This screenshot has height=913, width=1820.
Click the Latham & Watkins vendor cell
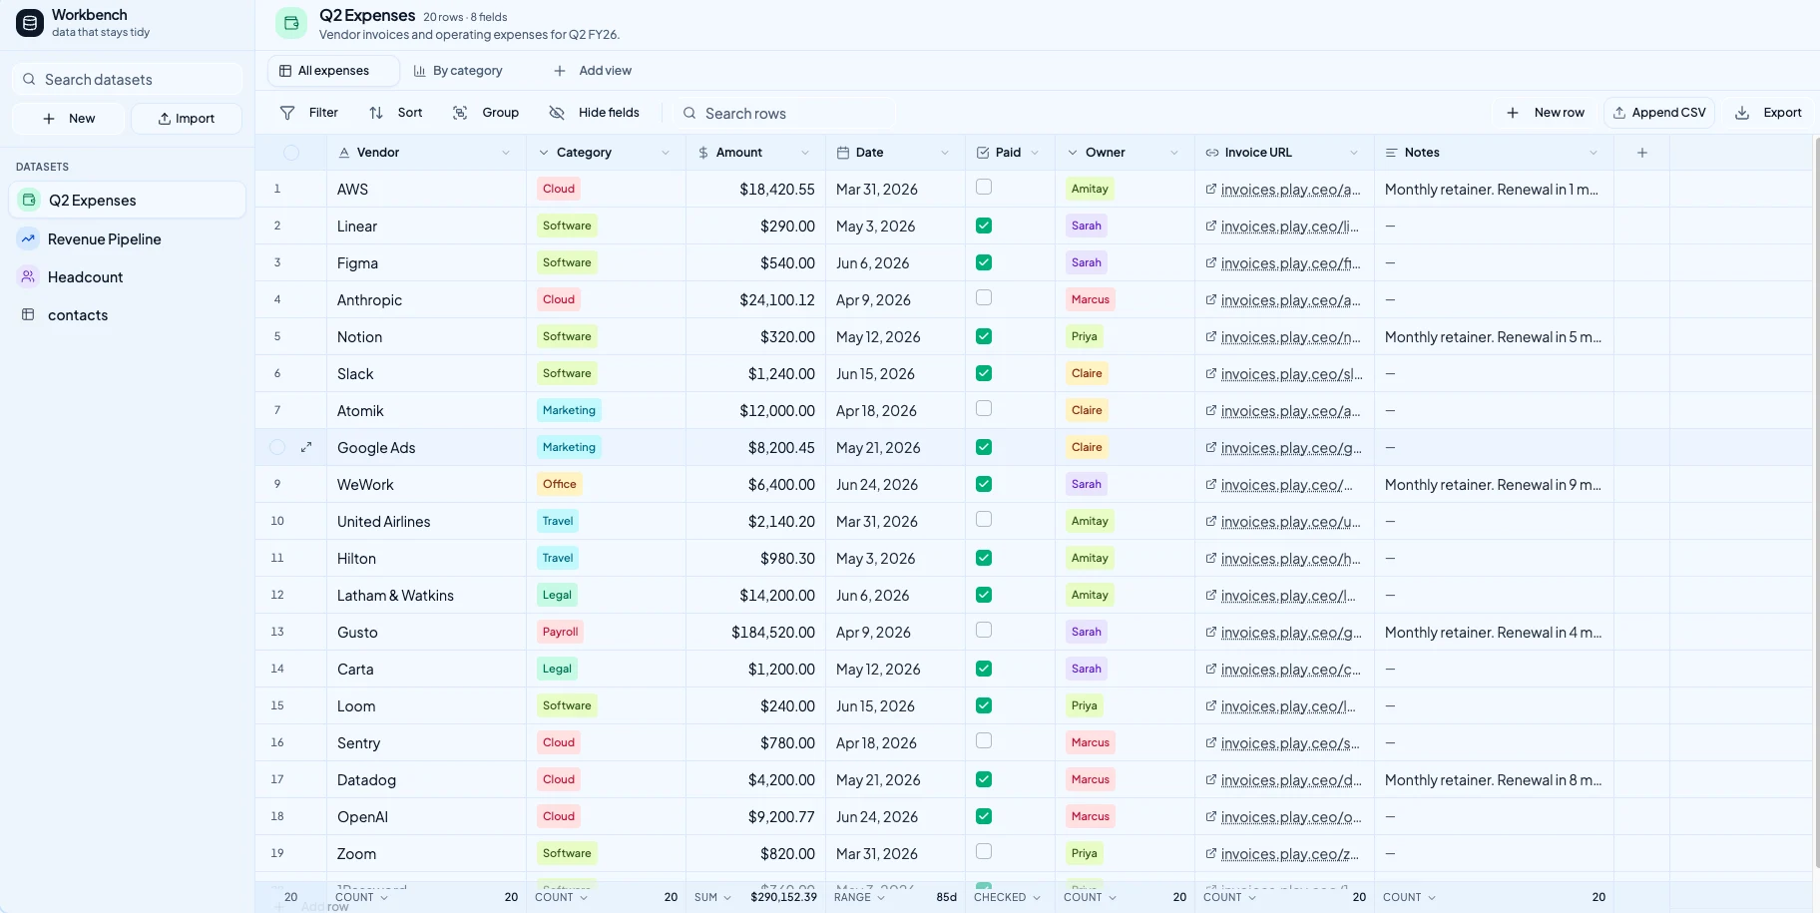click(427, 596)
